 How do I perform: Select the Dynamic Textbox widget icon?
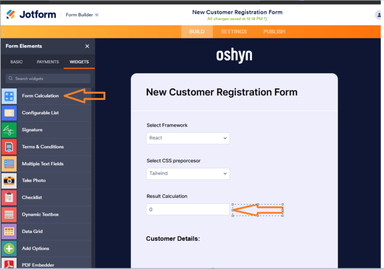[9, 214]
